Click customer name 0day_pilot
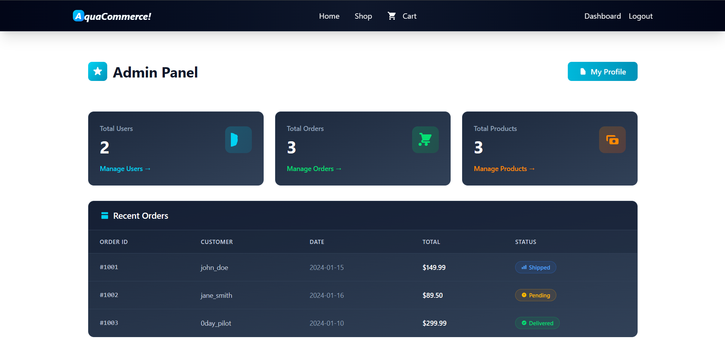This screenshot has height=352, width=725. point(216,323)
